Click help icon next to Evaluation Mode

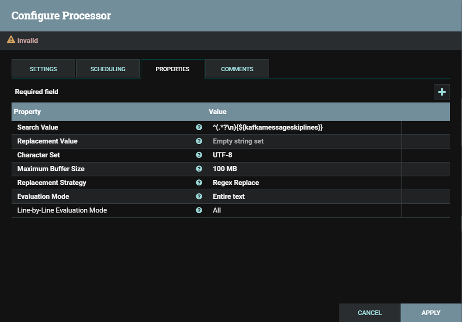[199, 196]
